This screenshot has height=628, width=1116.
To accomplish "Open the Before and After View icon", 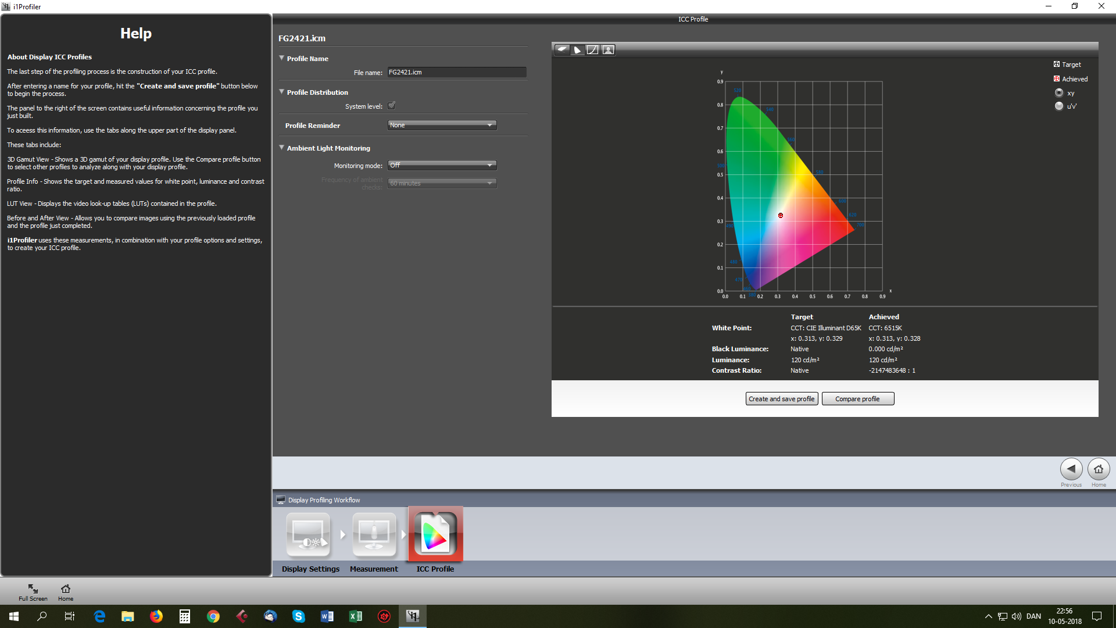I will (x=608, y=49).
